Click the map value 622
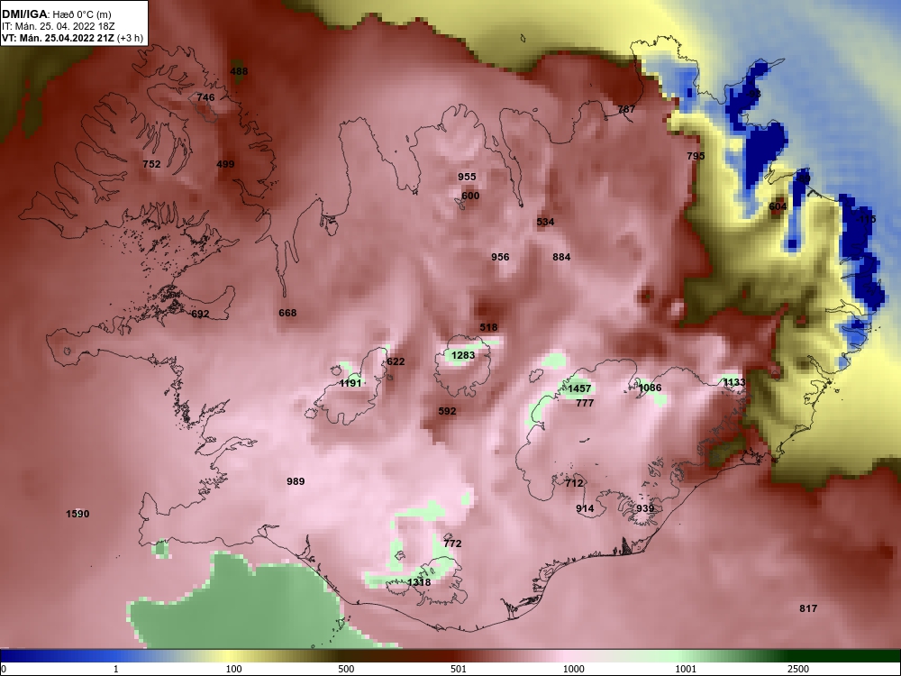The width and height of the screenshot is (901, 676). click(x=396, y=361)
